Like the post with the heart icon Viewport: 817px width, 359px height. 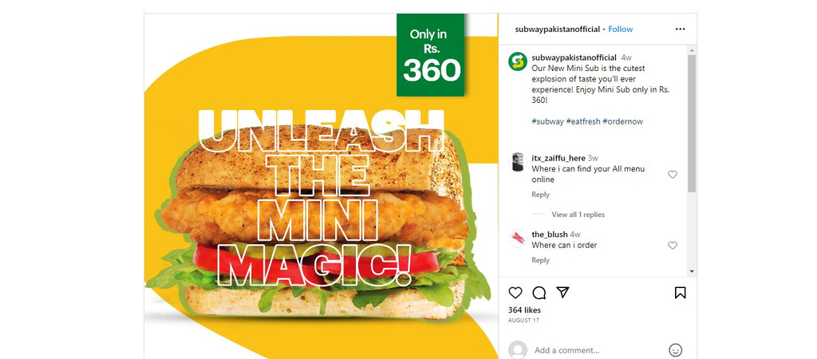pos(515,293)
